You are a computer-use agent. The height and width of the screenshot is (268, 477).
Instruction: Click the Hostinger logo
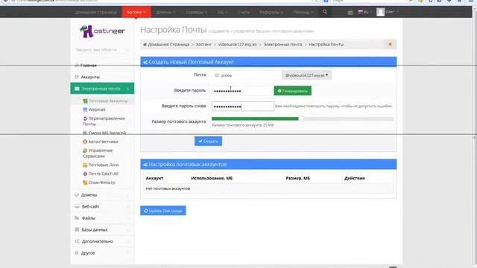102,31
